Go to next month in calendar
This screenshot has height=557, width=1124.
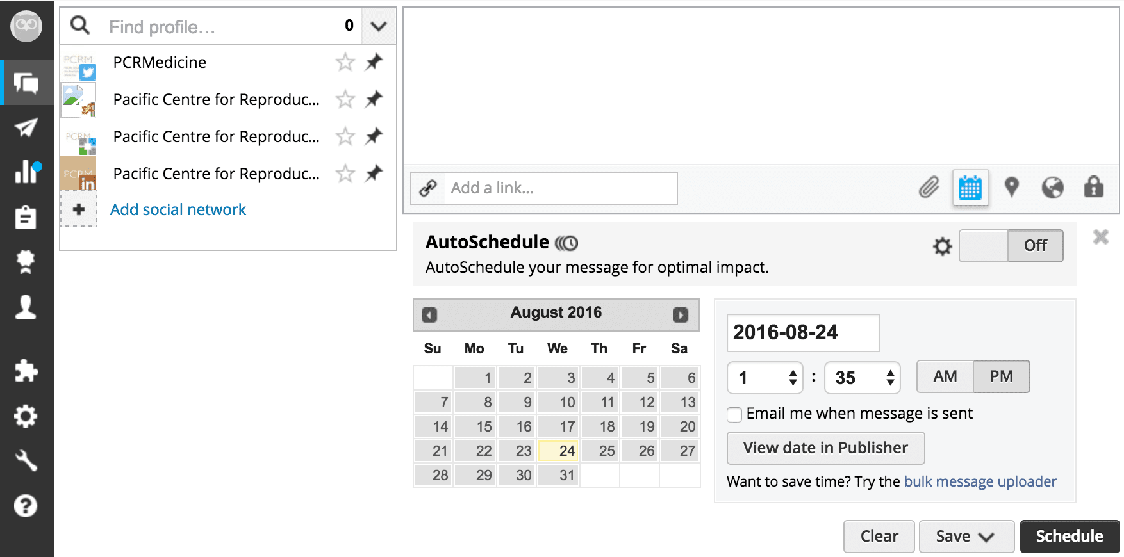tap(681, 315)
